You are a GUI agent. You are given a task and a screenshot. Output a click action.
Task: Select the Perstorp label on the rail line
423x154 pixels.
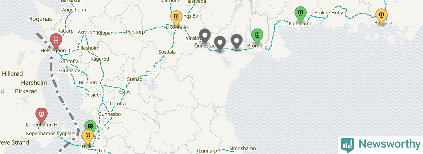(x=135, y=32)
